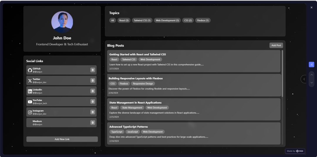Select the Flexbox (1) topic chip
The width and height of the screenshot is (317, 157).
[x=203, y=20]
